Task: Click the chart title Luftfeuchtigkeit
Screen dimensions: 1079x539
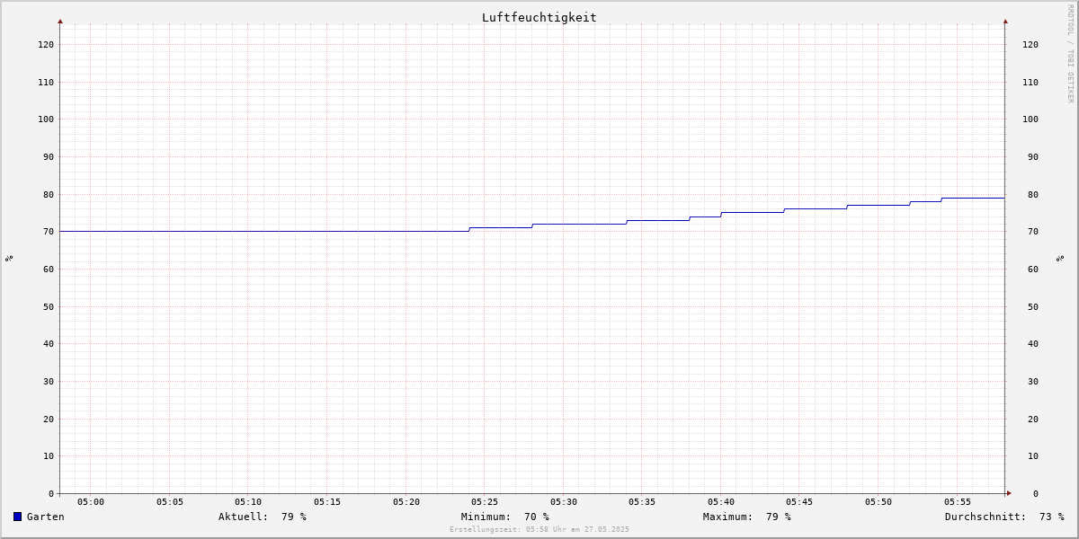Action: tap(539, 17)
